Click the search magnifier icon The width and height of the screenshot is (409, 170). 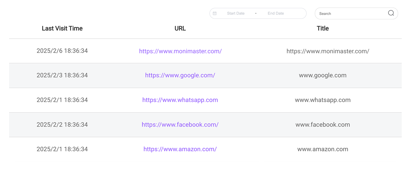(x=391, y=13)
